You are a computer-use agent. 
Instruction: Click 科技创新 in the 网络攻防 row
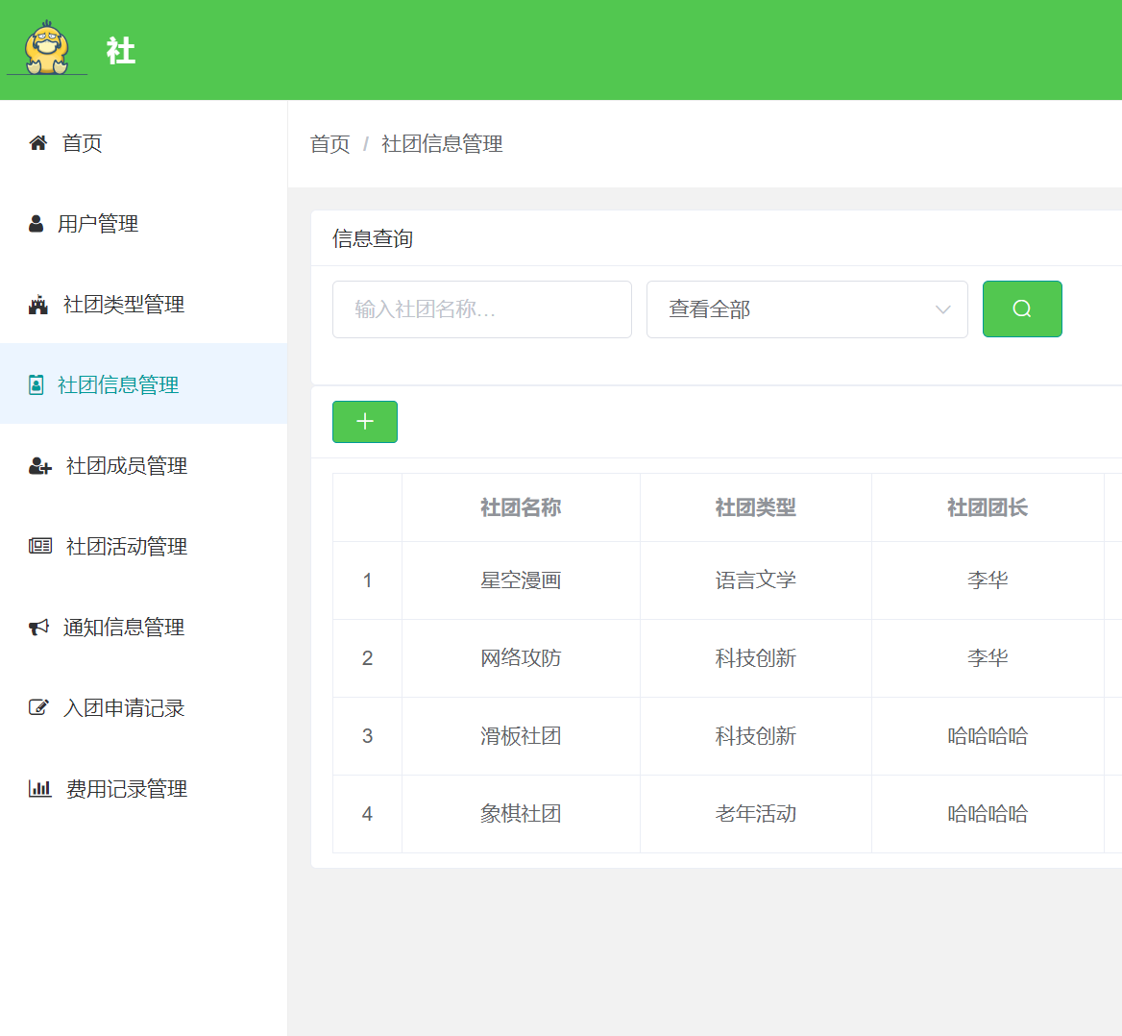pyautogui.click(x=756, y=658)
